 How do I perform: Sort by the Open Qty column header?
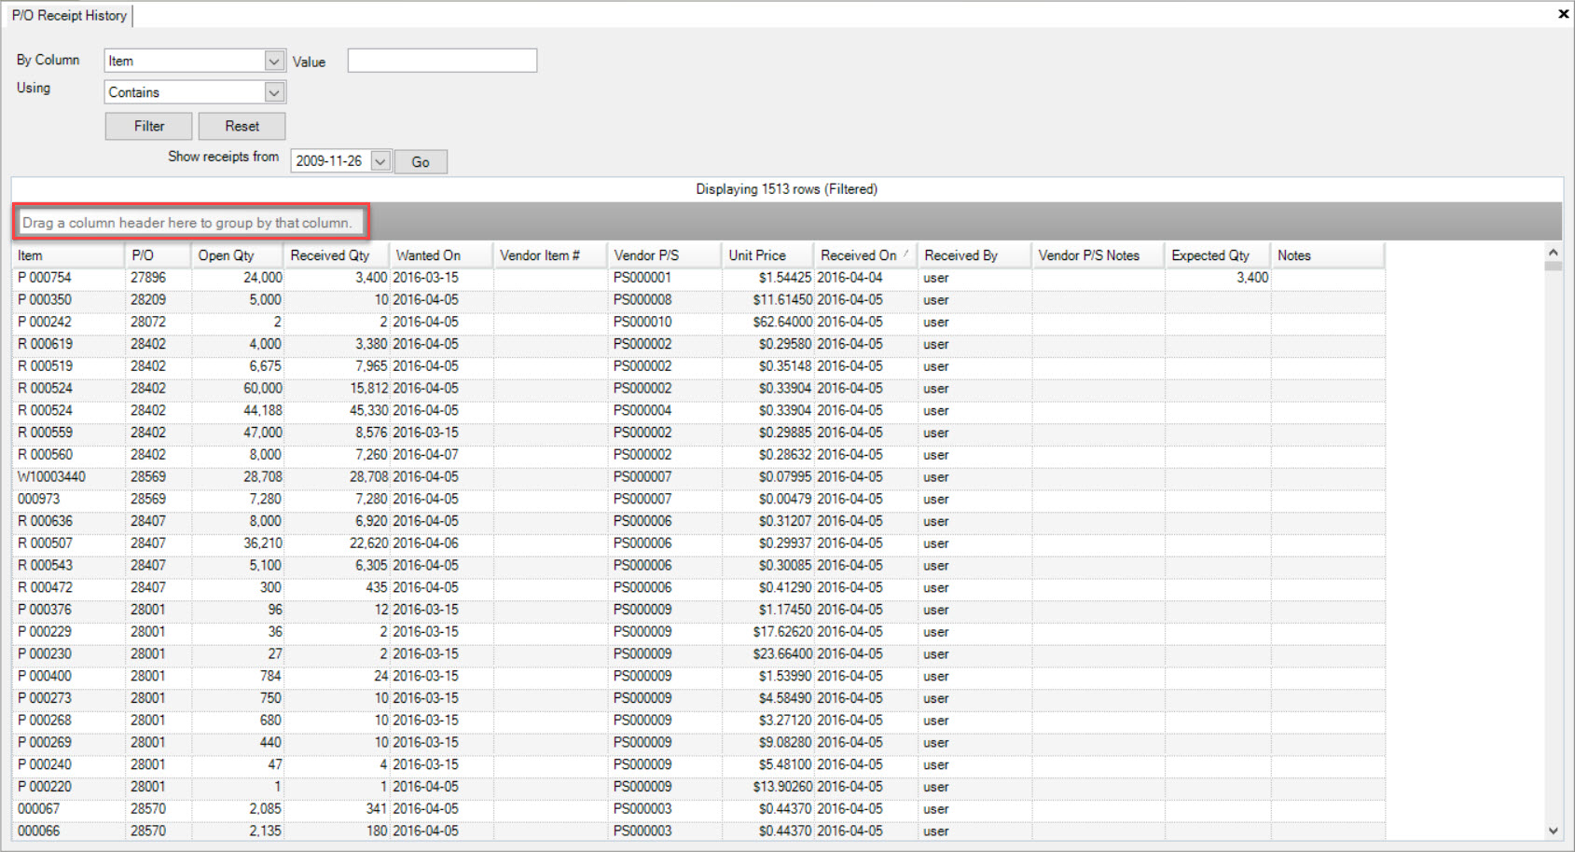238,255
